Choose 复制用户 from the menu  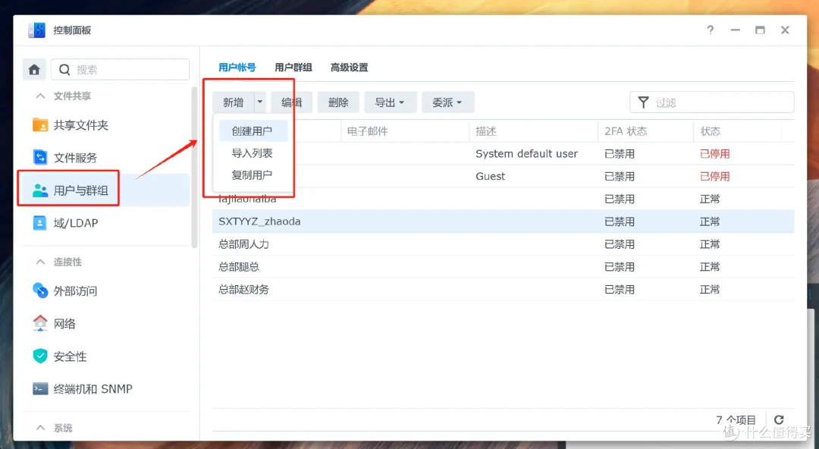253,175
